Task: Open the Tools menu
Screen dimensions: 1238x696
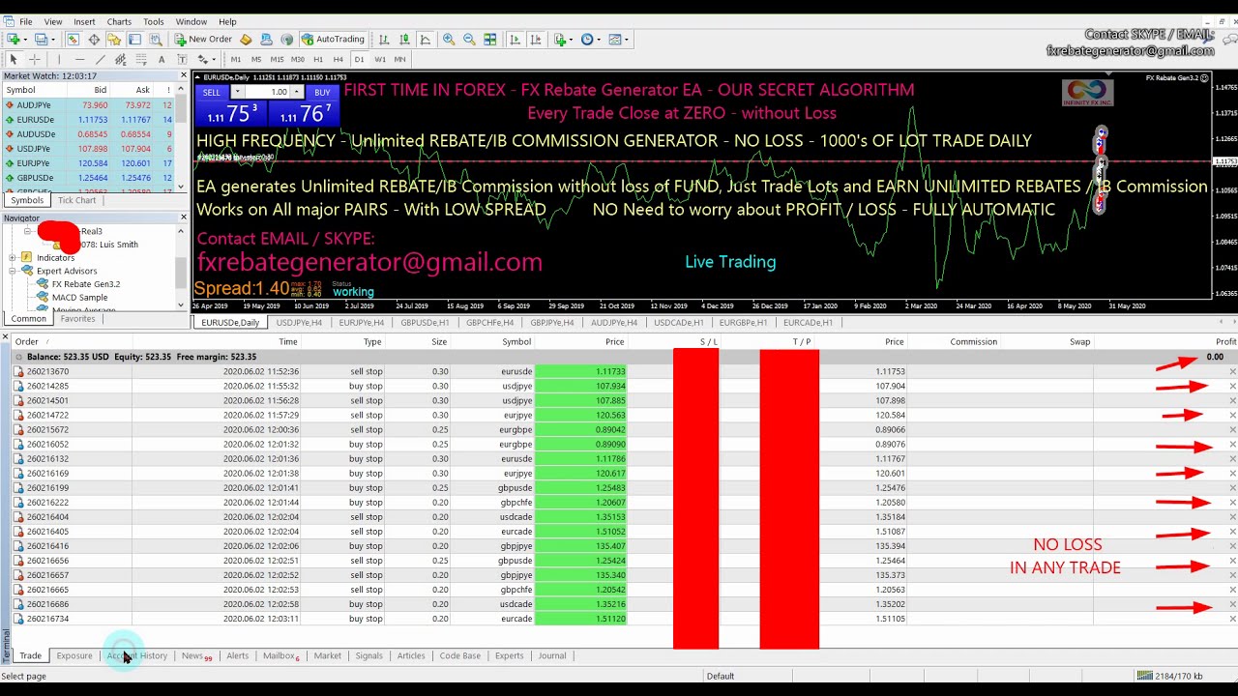Action: click(x=154, y=21)
